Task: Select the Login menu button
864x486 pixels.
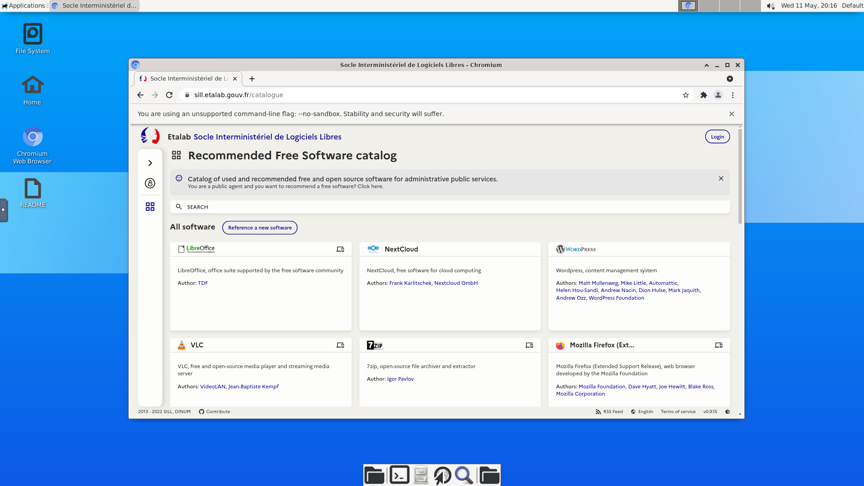Action: point(717,136)
